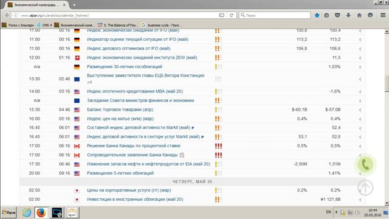Click the value $-60,1B
389x219 pixels.
pos(299,109)
